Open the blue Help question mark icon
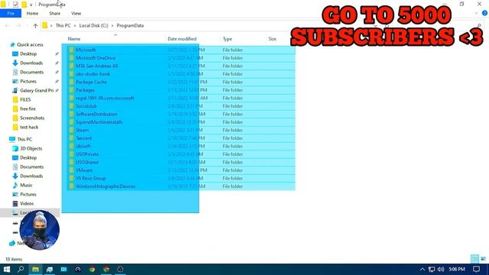The image size is (489, 275). 484,13
